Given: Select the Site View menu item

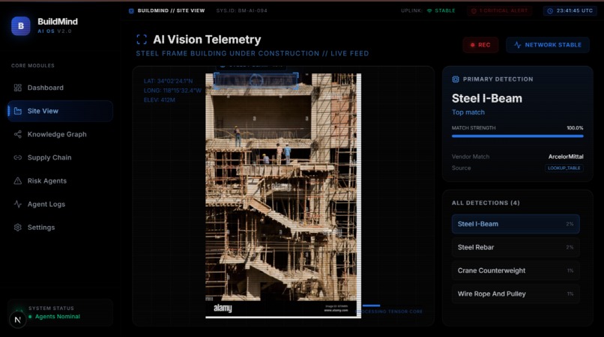Looking at the screenshot, I should click(60, 111).
